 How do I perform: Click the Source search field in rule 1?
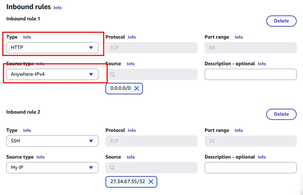pos(151,74)
